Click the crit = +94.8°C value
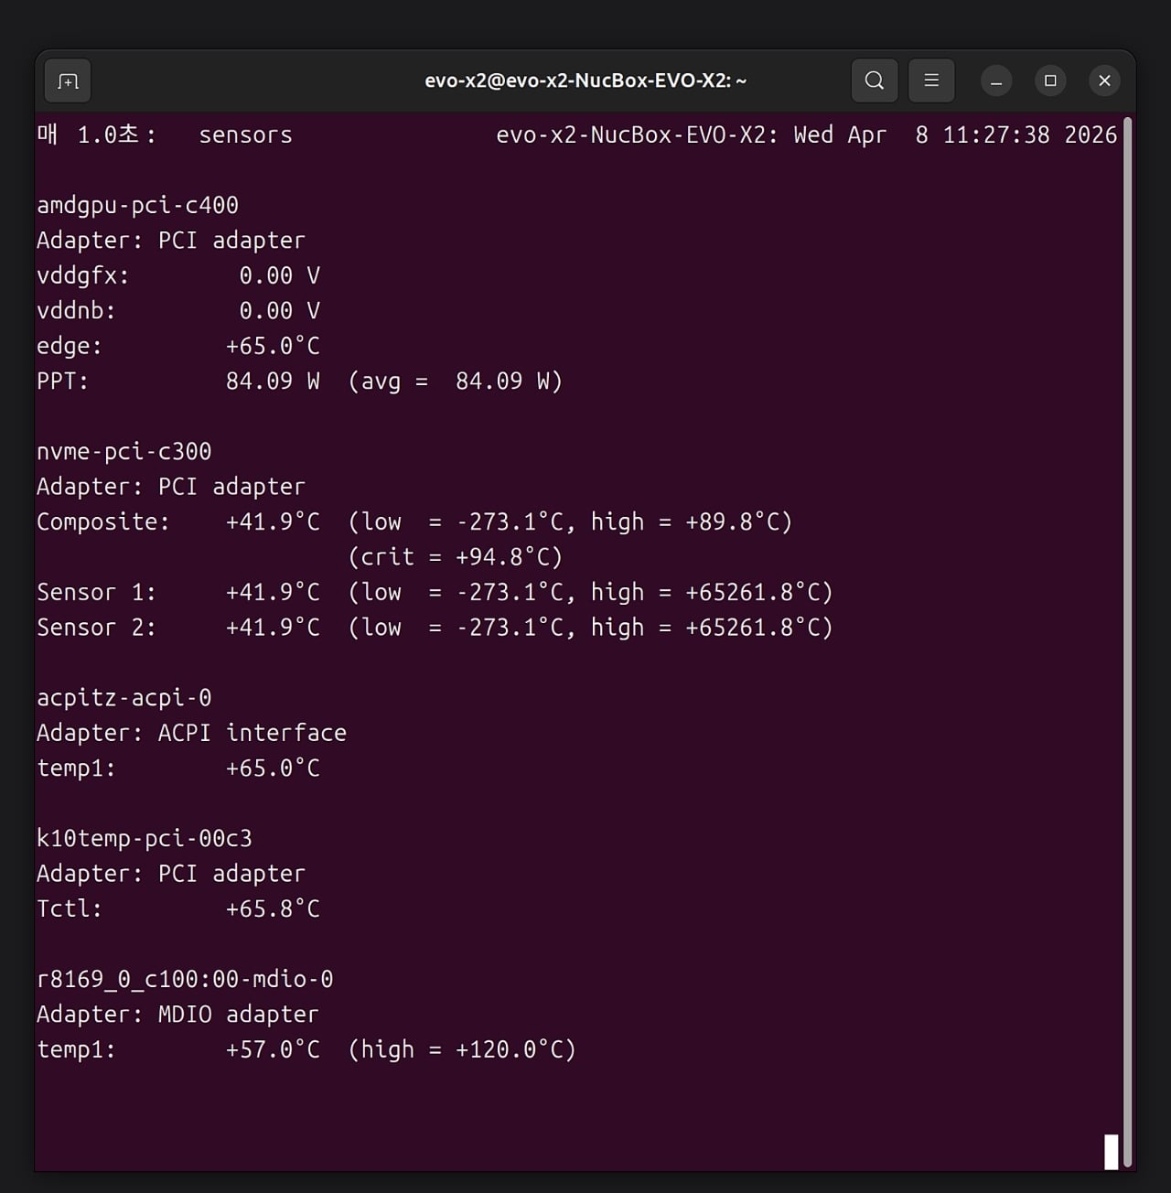Viewport: 1171px width, 1193px height. pos(456,557)
